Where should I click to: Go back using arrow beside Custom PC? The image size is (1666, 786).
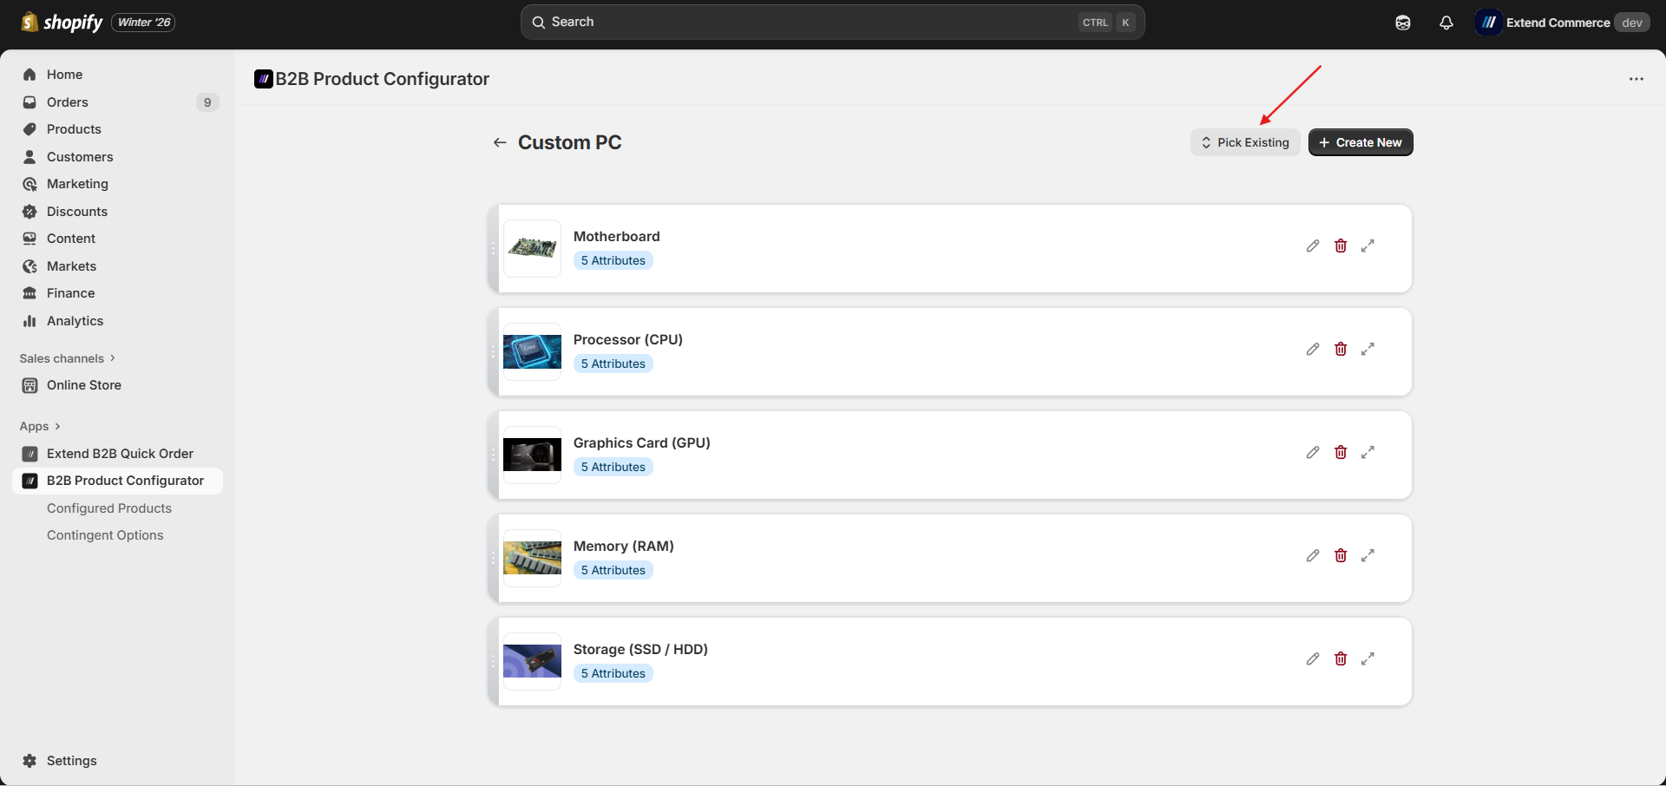click(500, 142)
